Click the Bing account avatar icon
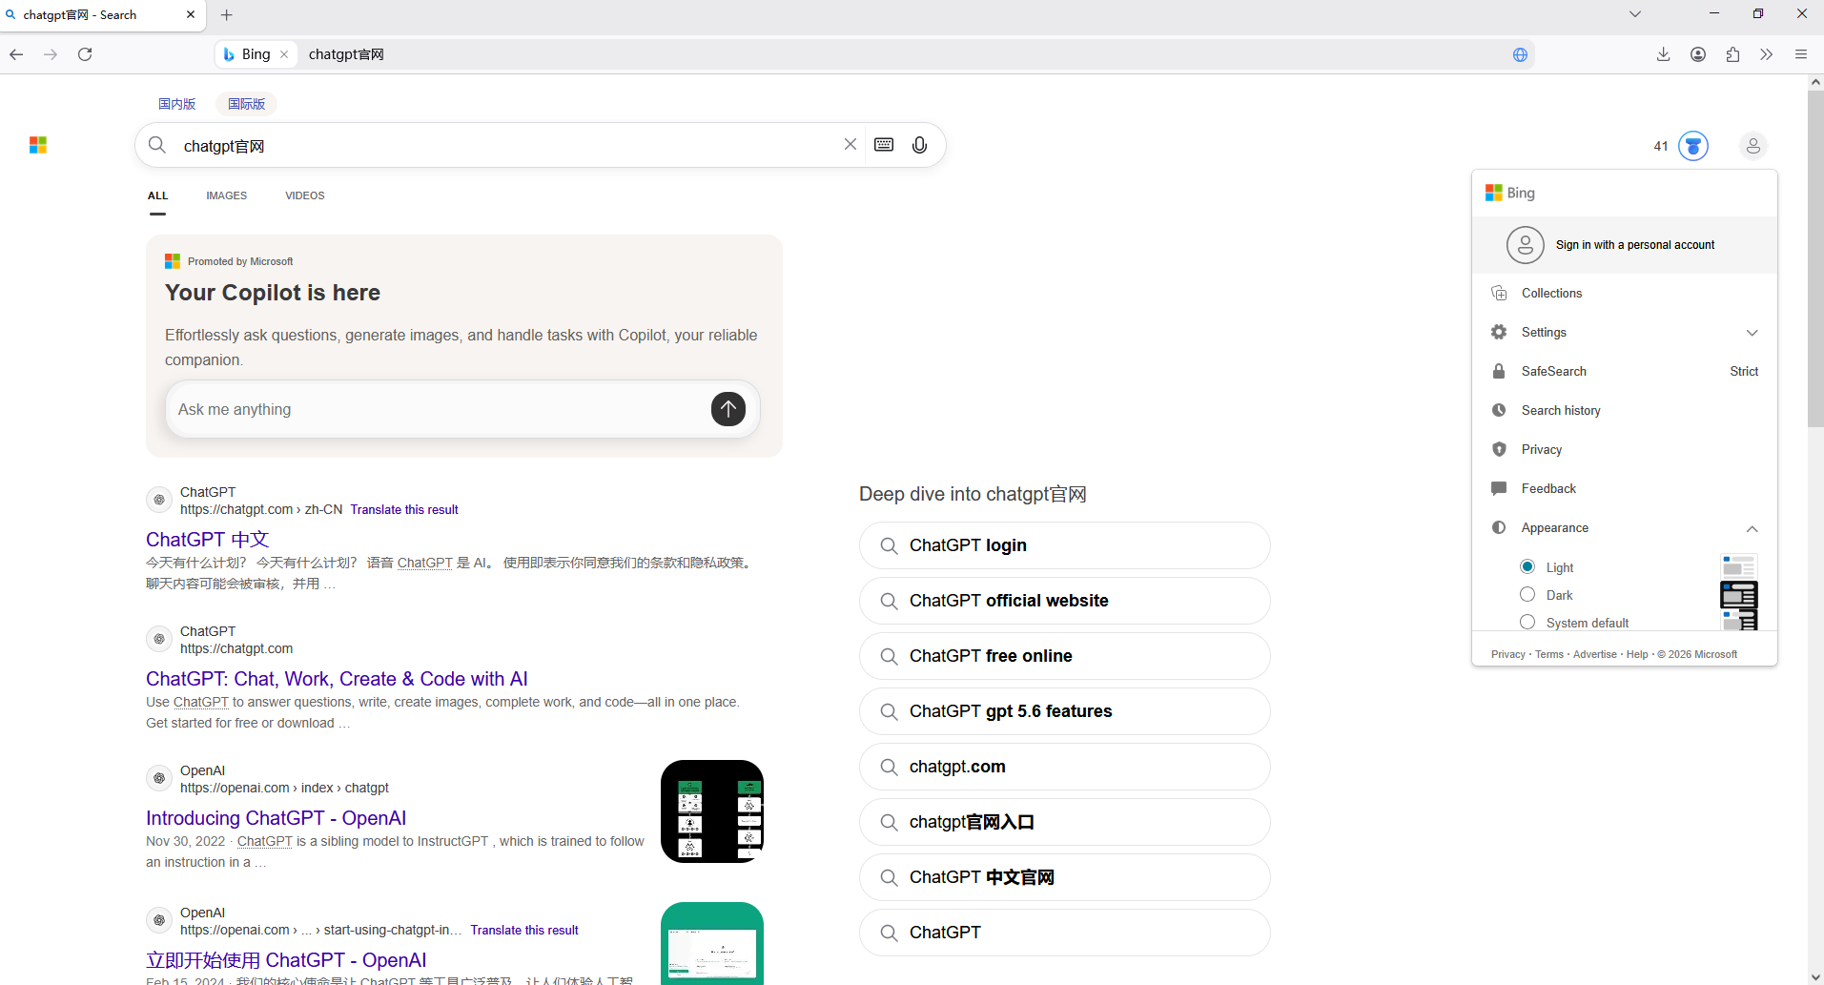The image size is (1824, 985). click(1752, 146)
